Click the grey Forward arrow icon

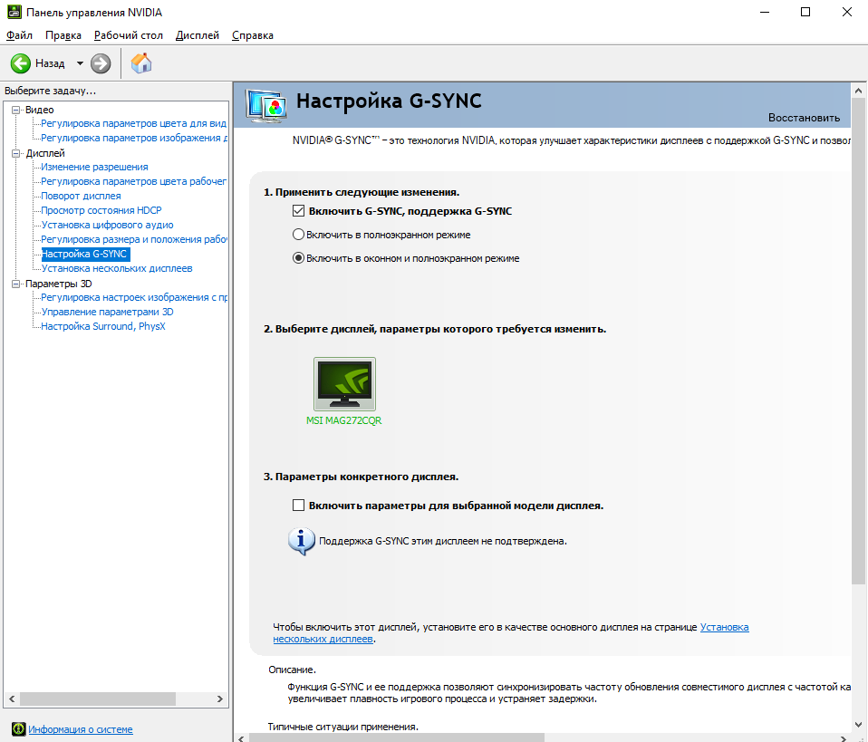(x=101, y=63)
